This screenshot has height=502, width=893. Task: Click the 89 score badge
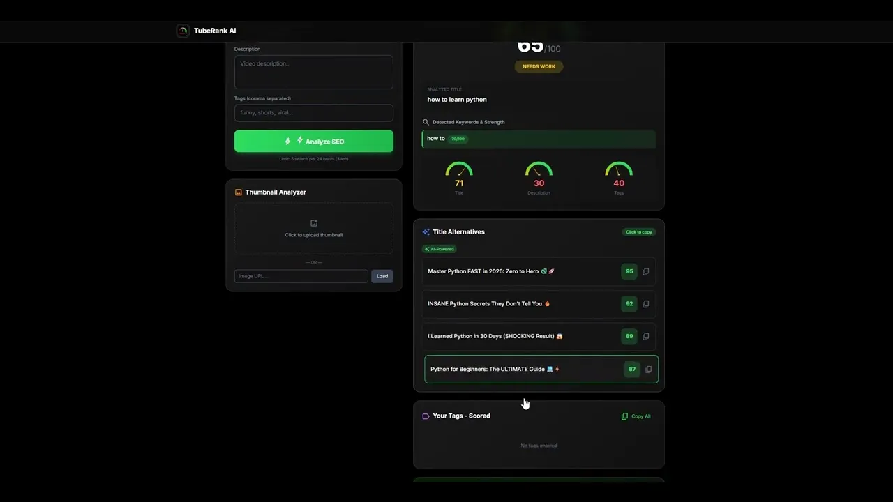(629, 336)
